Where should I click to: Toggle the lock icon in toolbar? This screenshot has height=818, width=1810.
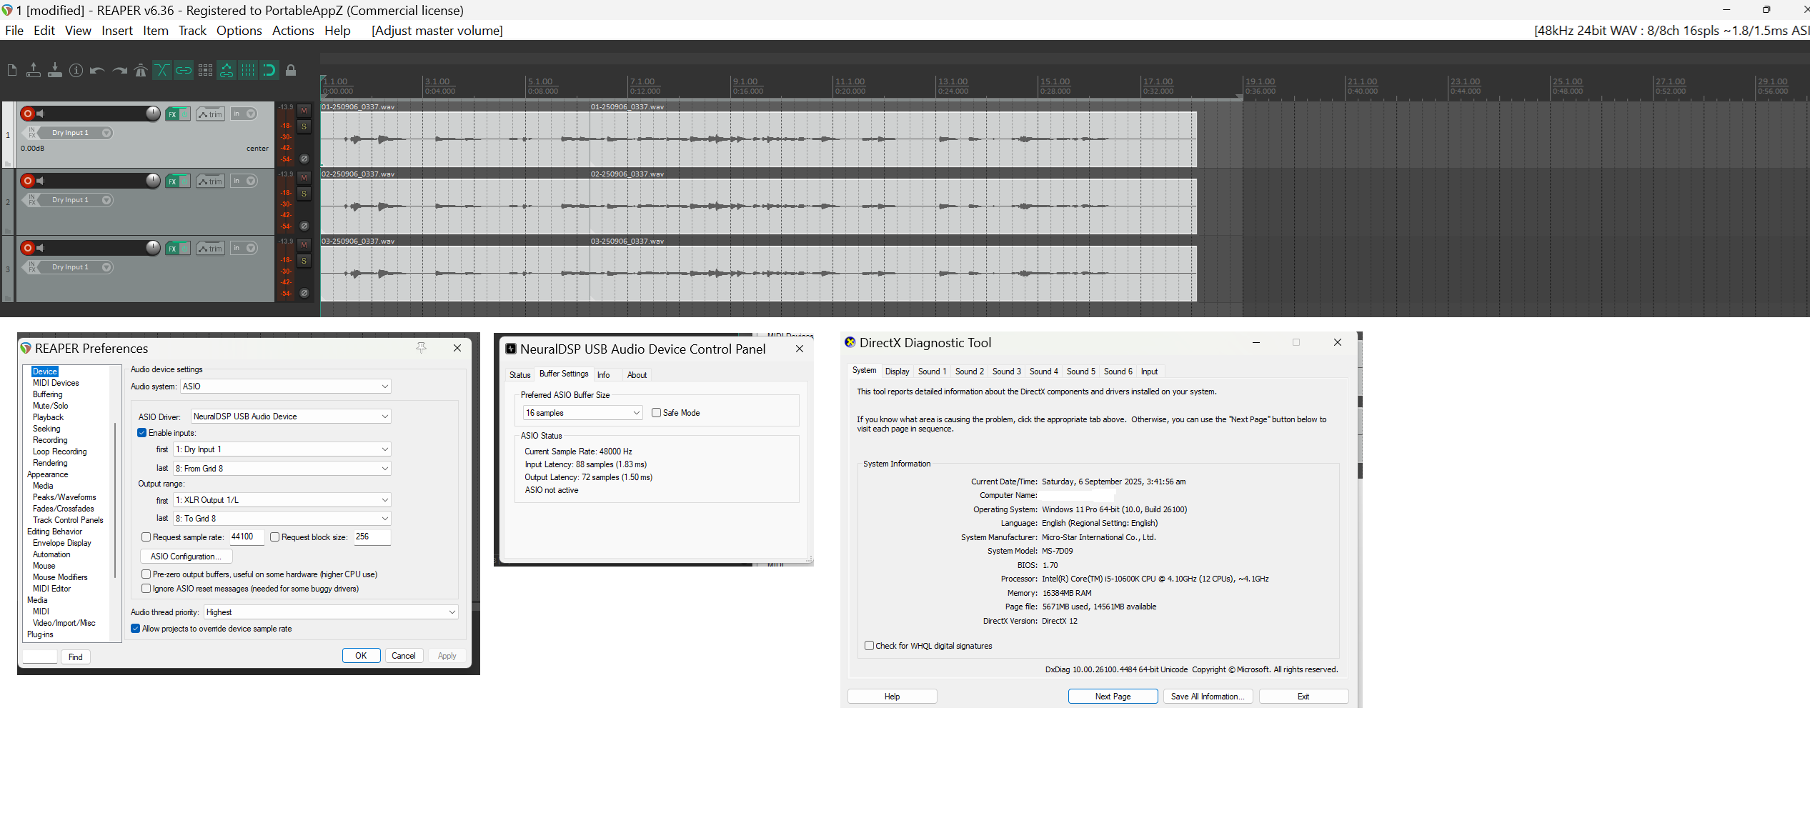[291, 70]
